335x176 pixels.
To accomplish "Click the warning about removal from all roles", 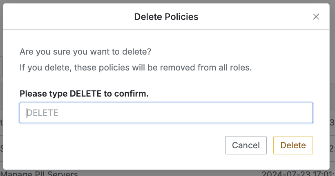I will pos(136,67).
